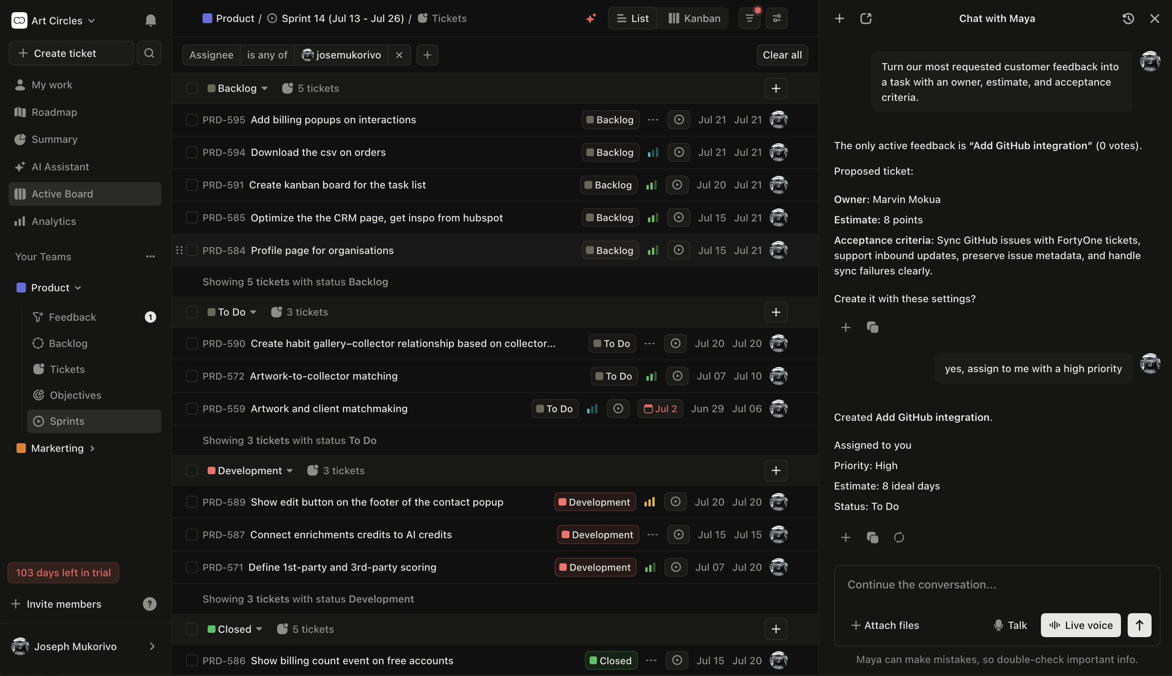Click the AI sparkle icon in header
Image resolution: width=1172 pixels, height=676 pixels.
[591, 18]
